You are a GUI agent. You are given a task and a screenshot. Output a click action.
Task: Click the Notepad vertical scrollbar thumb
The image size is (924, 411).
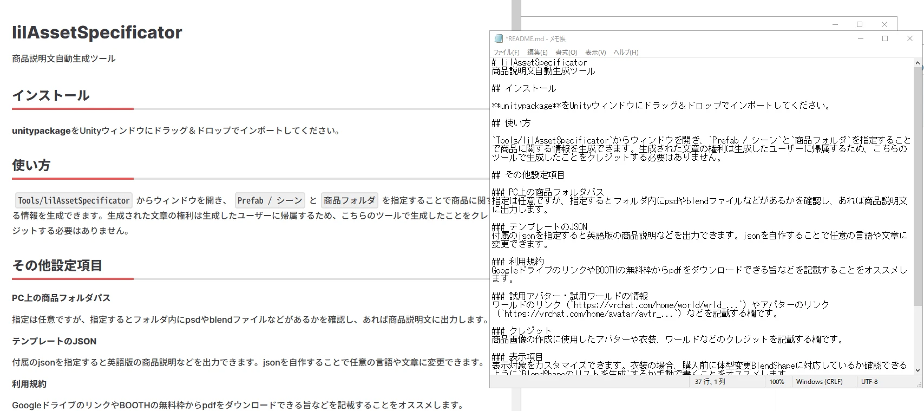click(x=918, y=187)
